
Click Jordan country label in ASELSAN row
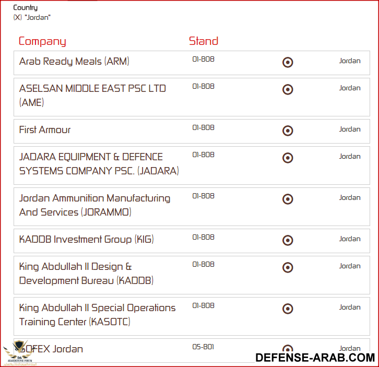(350, 88)
